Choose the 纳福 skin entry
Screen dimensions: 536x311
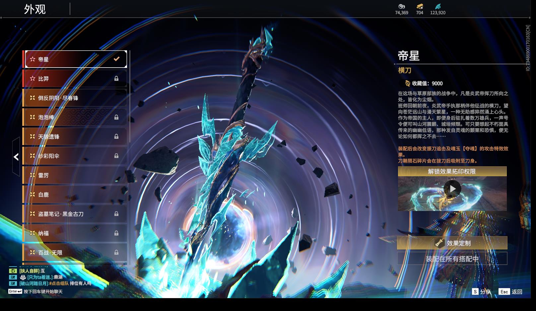tap(75, 233)
